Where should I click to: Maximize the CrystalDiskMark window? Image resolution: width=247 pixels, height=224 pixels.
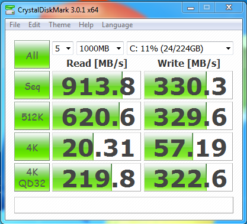(x=207, y=8)
